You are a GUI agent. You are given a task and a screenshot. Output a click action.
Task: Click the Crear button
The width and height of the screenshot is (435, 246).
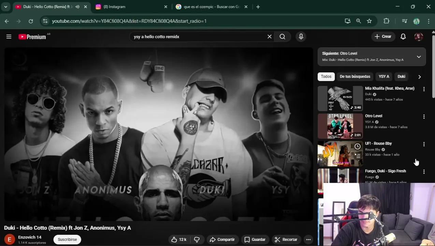tap(383, 37)
